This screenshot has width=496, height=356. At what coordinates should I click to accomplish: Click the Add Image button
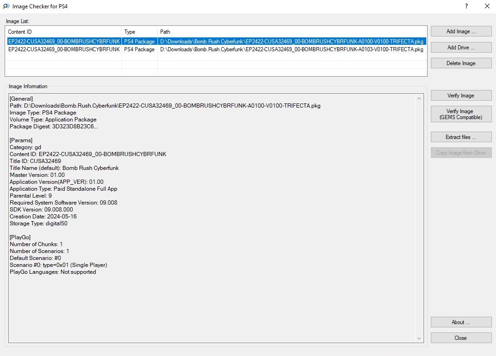pos(461,31)
